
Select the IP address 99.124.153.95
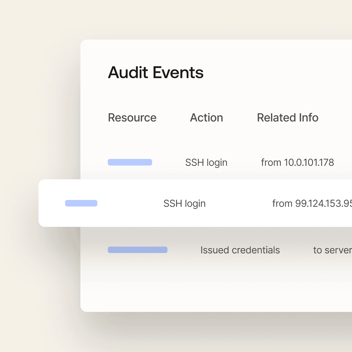[323, 204]
